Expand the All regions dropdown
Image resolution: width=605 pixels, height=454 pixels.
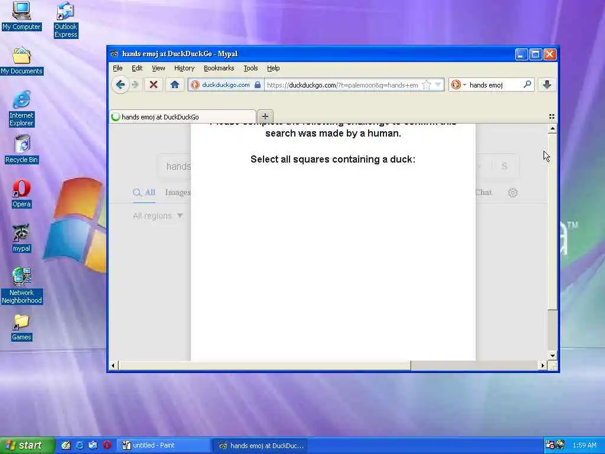pos(158,216)
